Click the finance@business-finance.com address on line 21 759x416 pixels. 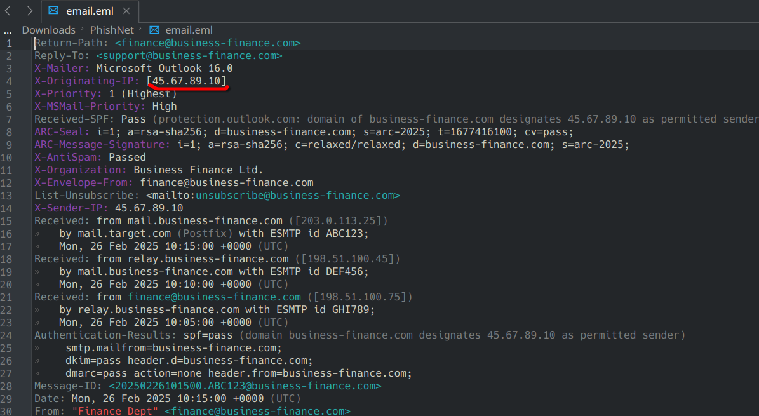(x=214, y=297)
